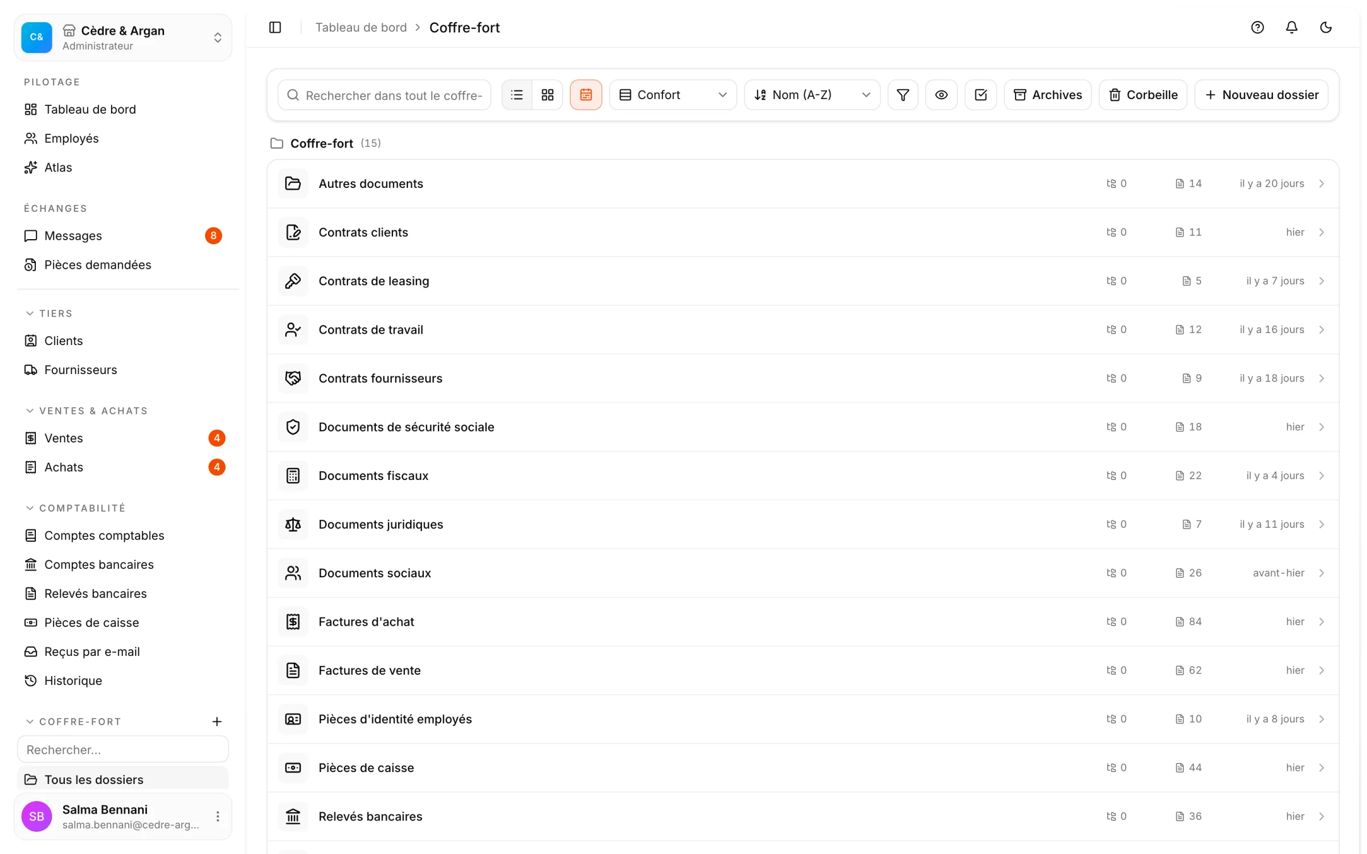Open Salma Bennani user options menu

click(218, 816)
